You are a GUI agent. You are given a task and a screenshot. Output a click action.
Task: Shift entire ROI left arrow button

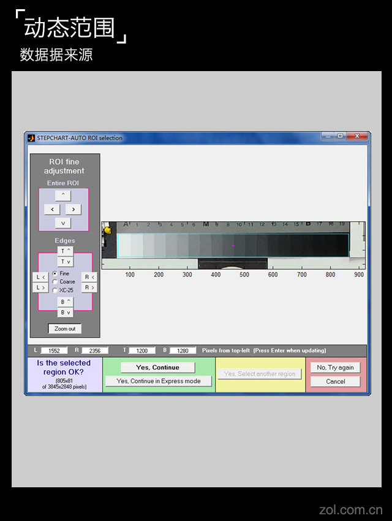point(52,210)
